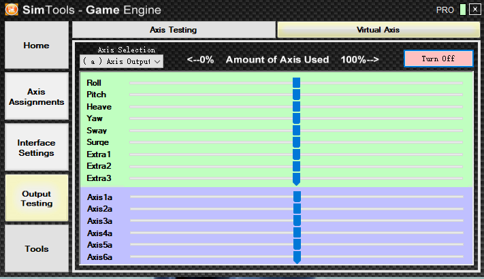Click the Extra2 slider handle
This screenshot has height=279, width=484.
[296, 166]
